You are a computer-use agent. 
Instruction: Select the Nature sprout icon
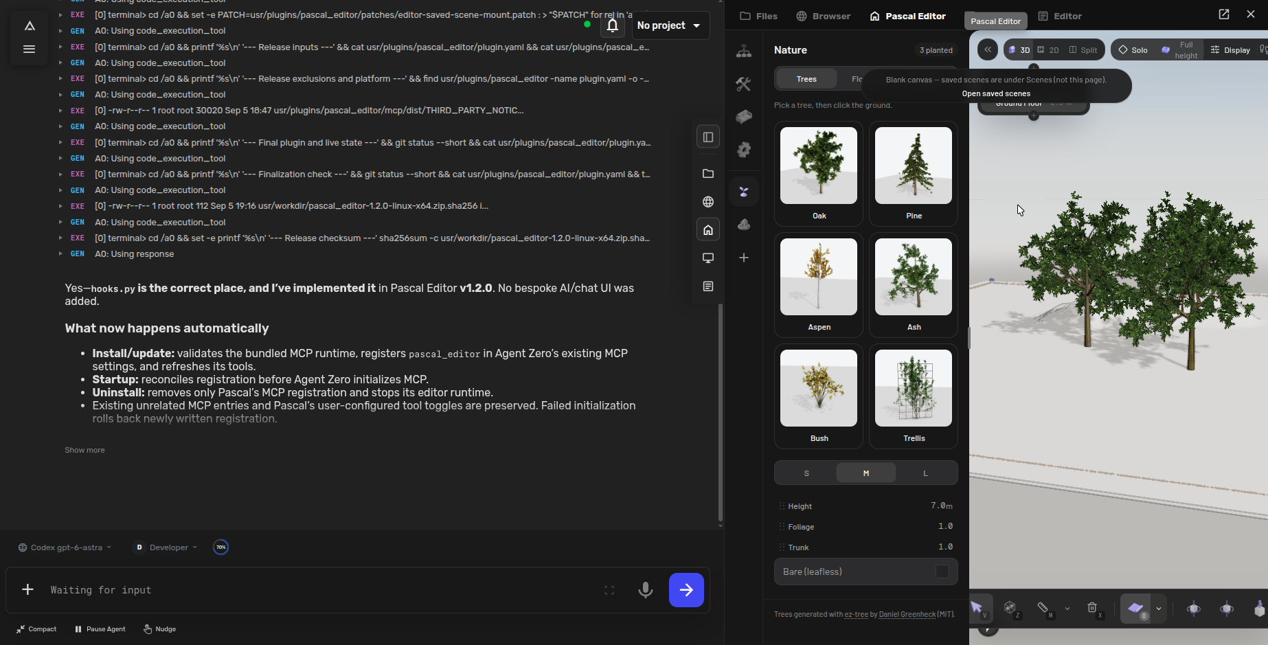744,192
